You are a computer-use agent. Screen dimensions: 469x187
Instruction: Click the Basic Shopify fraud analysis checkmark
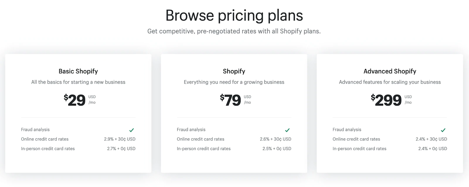point(132,130)
